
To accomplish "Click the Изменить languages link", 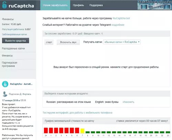I will coord(128,102).
